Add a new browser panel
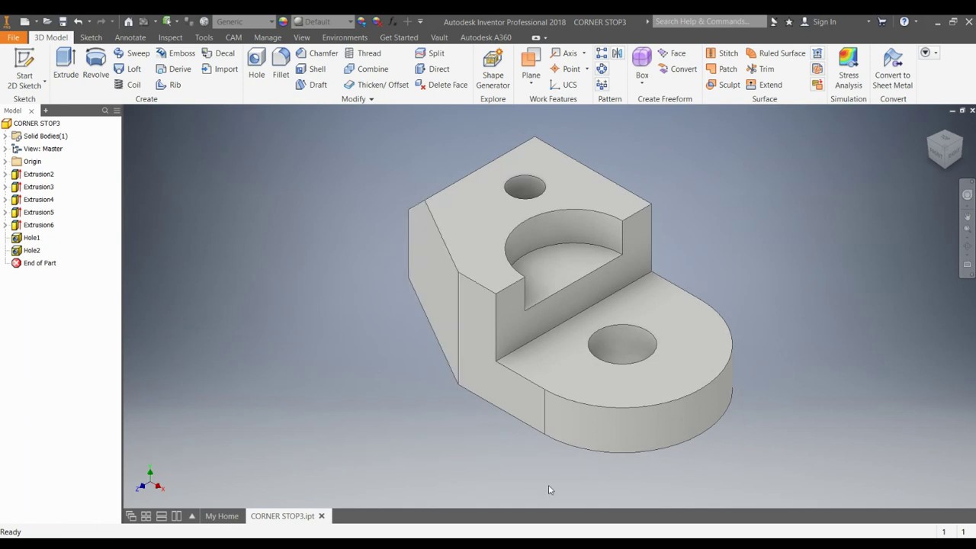The height and width of the screenshot is (549, 976). pos(46,111)
